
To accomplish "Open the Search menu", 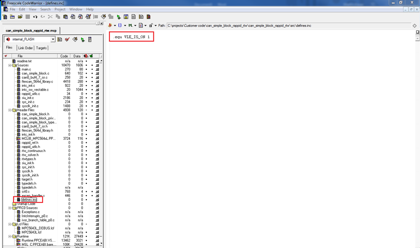I will click(45, 9).
